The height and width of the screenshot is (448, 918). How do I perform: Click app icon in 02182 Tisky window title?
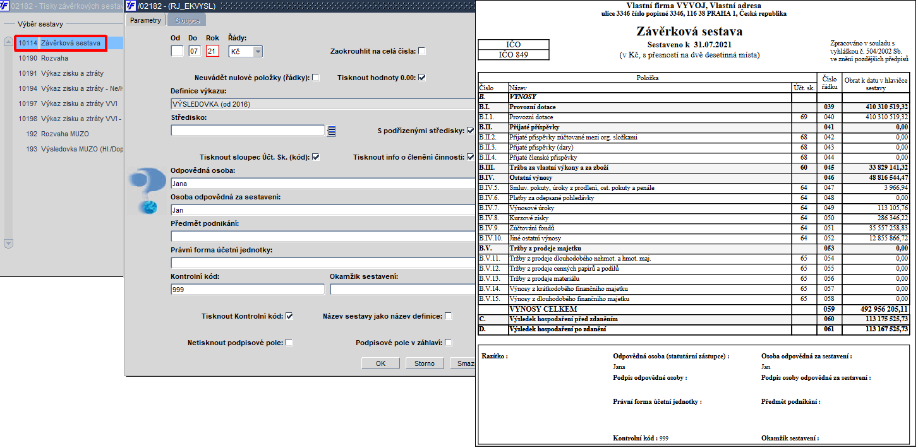pyautogui.click(x=4, y=6)
